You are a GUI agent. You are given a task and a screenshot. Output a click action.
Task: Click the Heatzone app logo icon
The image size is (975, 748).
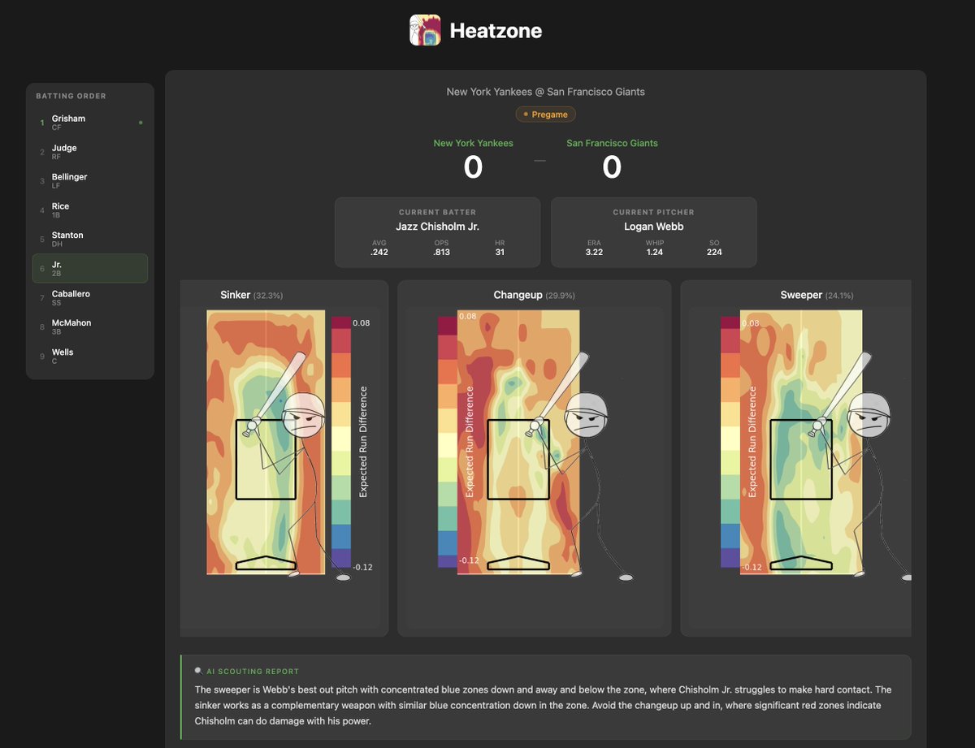425,30
